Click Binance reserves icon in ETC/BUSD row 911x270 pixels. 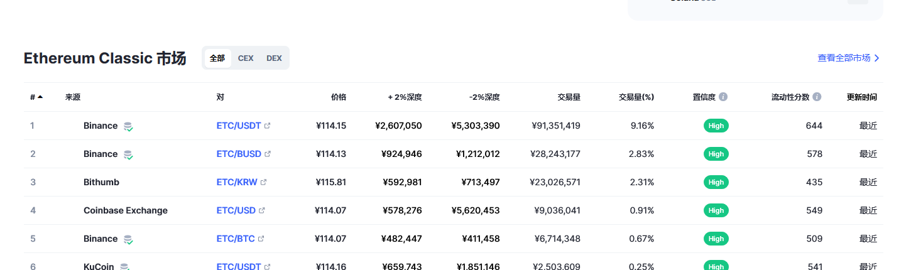coord(128,154)
